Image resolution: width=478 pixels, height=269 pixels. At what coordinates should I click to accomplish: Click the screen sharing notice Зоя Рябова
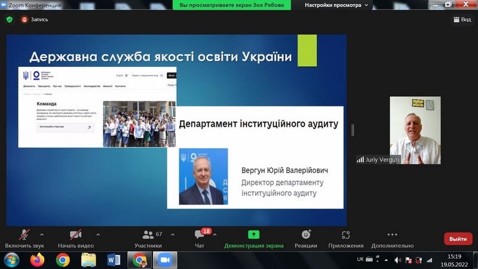232,5
